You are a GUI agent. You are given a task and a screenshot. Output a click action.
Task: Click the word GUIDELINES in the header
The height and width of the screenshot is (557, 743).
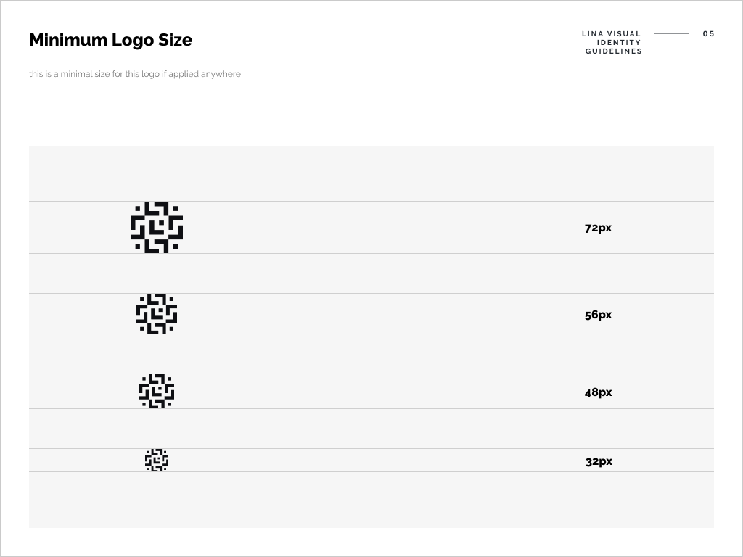coord(614,51)
